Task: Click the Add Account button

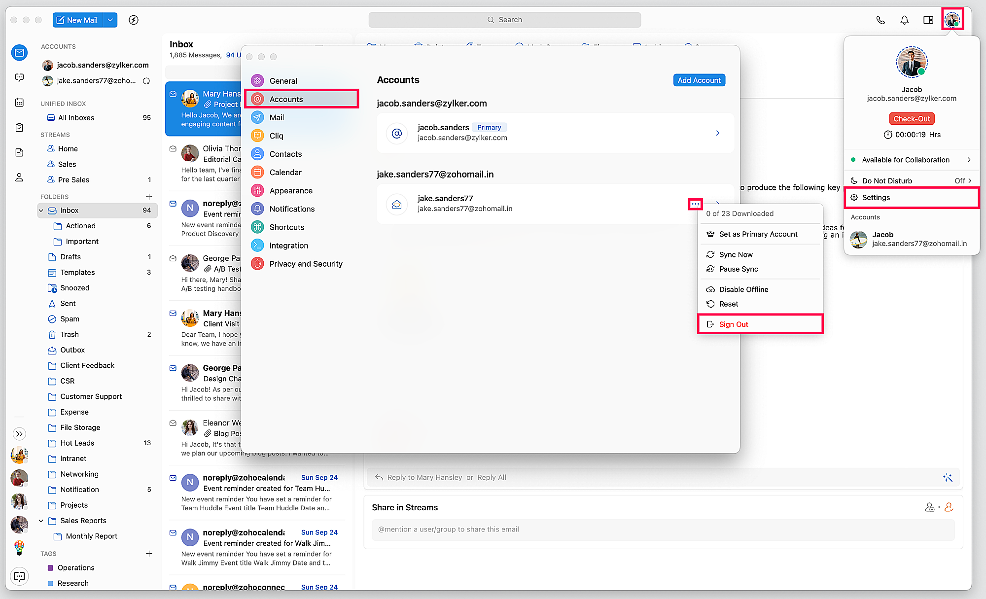Action: tap(699, 80)
